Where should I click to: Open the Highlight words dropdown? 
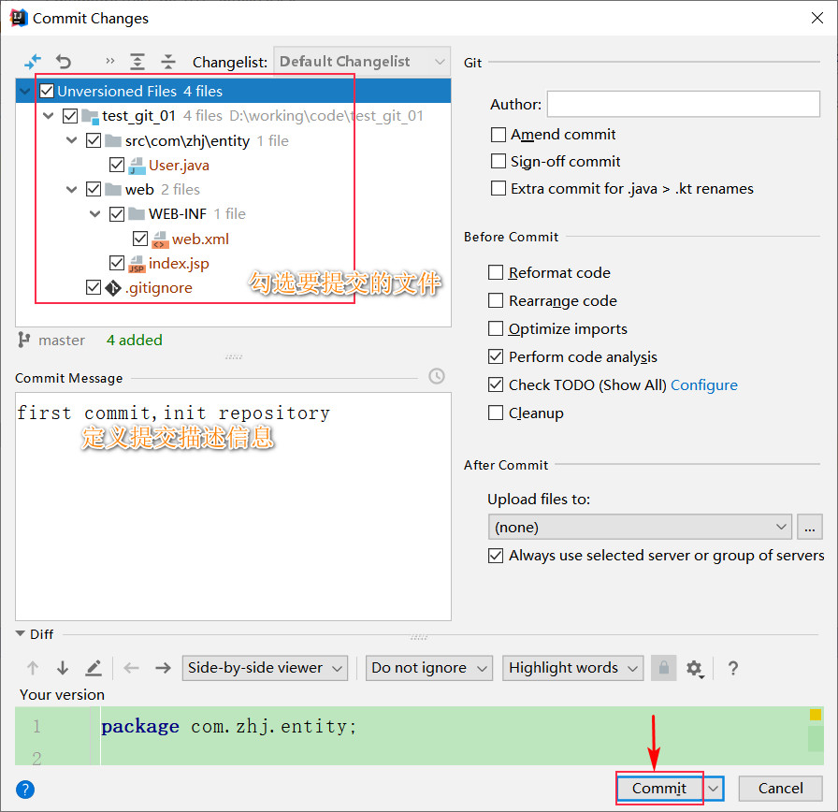click(573, 668)
